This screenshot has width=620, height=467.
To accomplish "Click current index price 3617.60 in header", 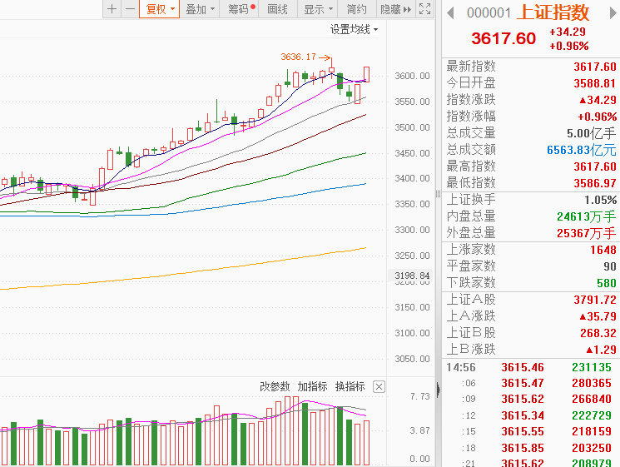I will click(x=503, y=38).
